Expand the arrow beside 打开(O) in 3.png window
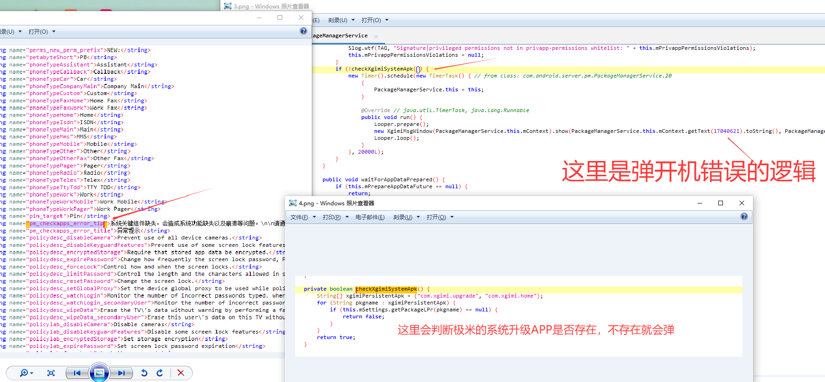 click(x=387, y=20)
